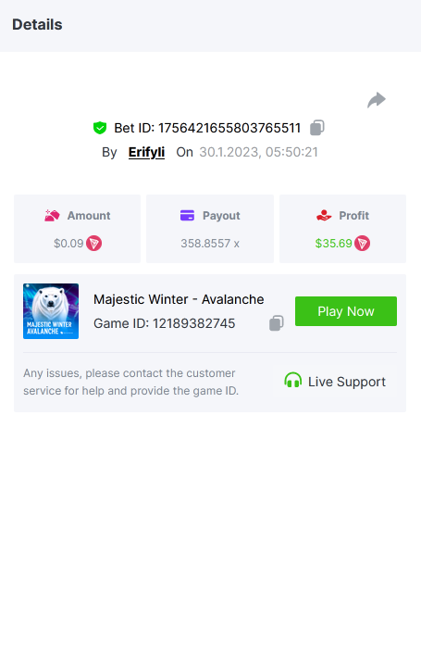Viewport: 421px width, 654px height.
Task: Open the Erifyli user profile link
Action: tap(146, 152)
